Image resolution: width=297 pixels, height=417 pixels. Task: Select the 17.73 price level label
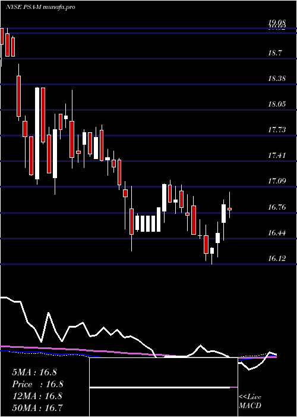click(x=277, y=130)
